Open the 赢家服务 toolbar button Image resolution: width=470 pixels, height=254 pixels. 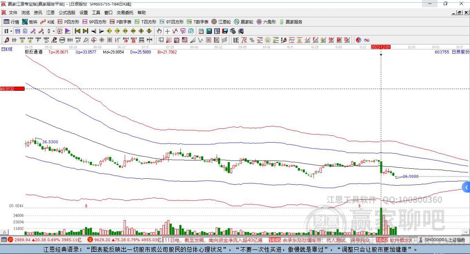pyautogui.click(x=291, y=22)
